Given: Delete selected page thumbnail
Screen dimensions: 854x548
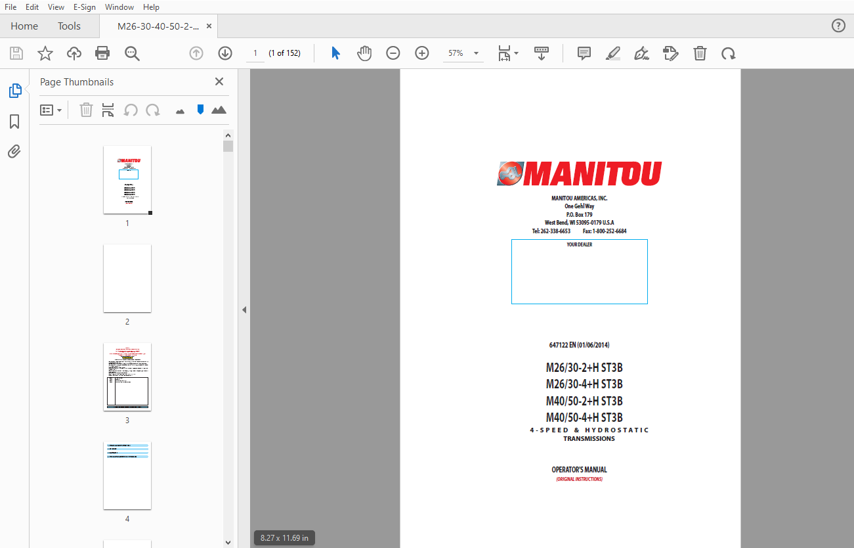Looking at the screenshot, I should click(86, 110).
